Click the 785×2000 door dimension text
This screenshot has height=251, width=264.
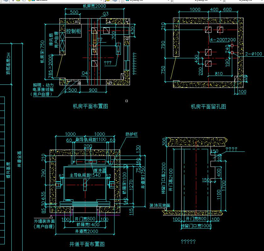click(50, 66)
